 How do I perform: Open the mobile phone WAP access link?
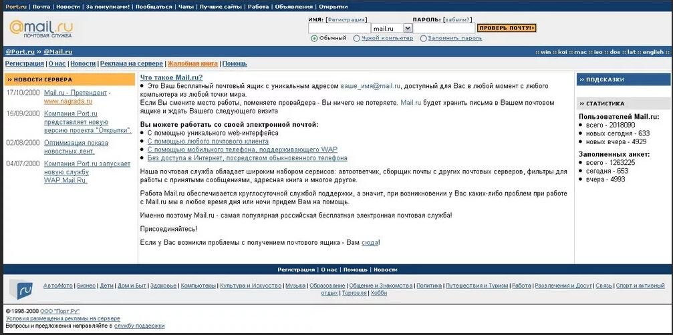pyautogui.click(x=242, y=149)
